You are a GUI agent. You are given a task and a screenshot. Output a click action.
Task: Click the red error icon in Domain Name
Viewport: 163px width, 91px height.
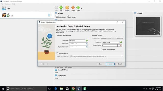121,45
